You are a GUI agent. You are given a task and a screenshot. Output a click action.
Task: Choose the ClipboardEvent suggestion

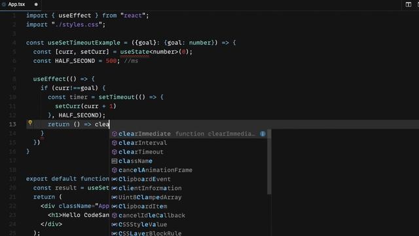tap(189, 179)
